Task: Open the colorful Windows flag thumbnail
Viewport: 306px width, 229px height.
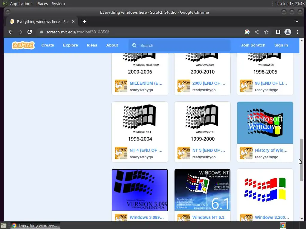Action: click(265, 190)
